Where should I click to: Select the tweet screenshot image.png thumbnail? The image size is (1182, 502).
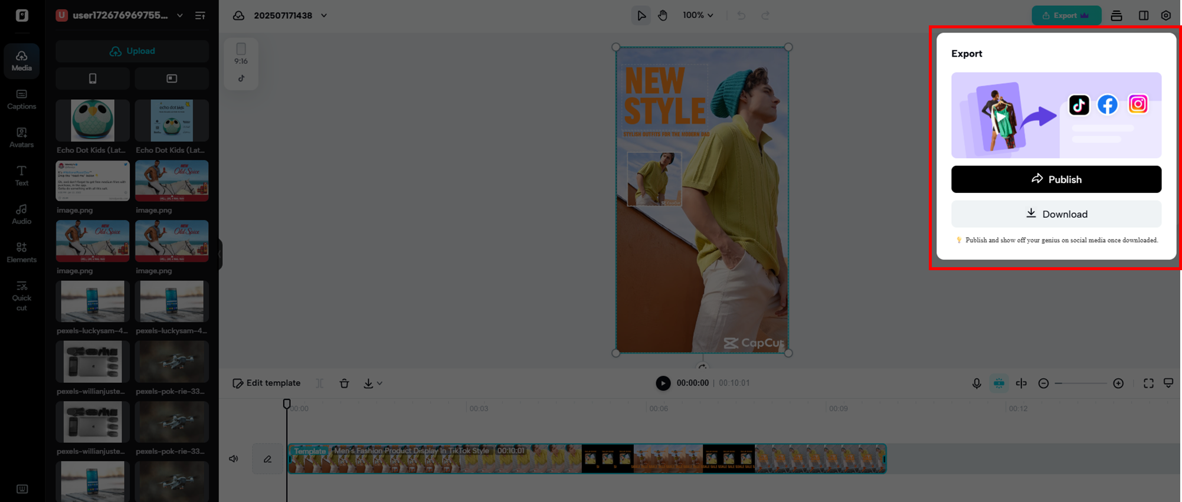click(x=93, y=181)
